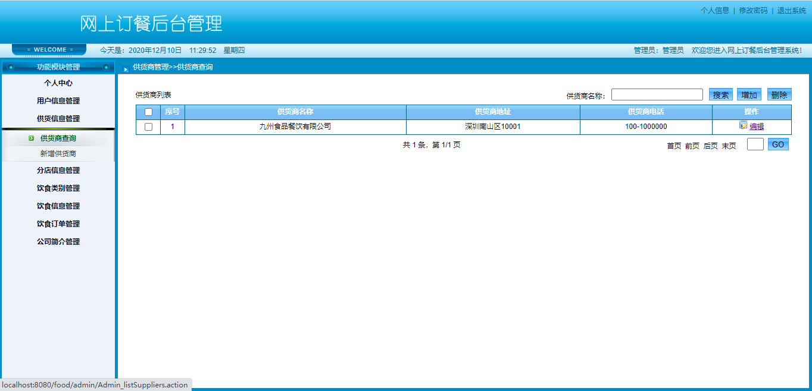The width and height of the screenshot is (812, 391).
Task: Click the WELCOME badge in the status bar
Action: (x=49, y=50)
